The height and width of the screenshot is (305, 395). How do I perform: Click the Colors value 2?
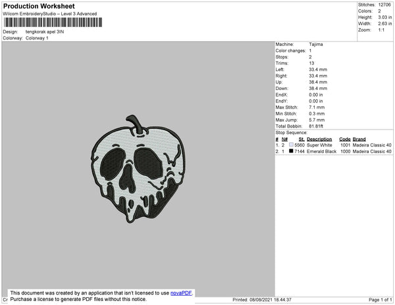379,11
